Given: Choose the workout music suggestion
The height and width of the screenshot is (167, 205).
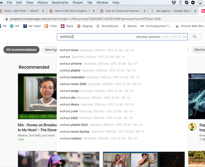Looking at the screenshot, I should tap(96, 50).
